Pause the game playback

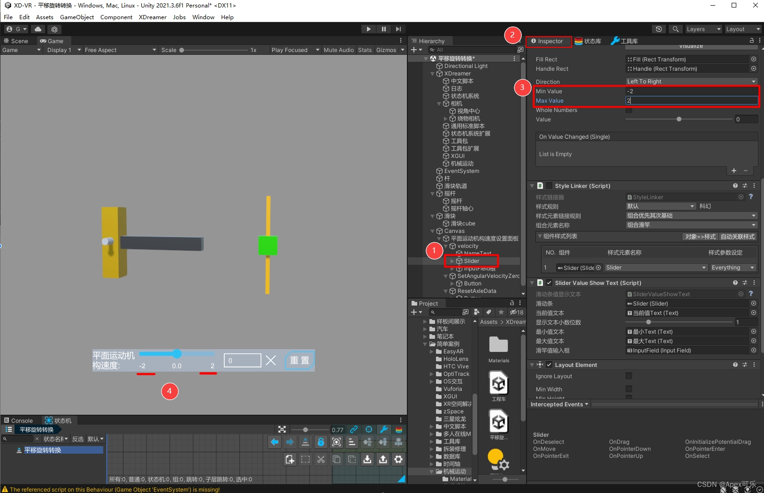[384, 29]
